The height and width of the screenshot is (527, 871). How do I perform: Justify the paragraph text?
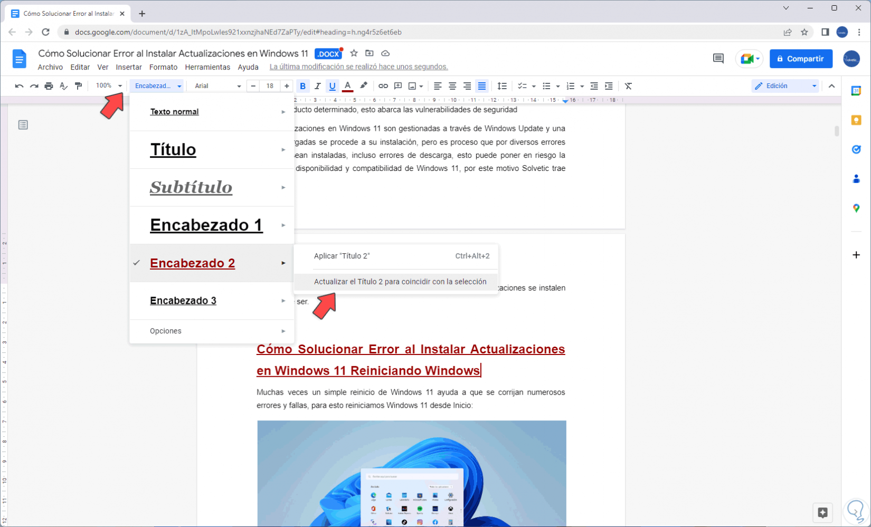point(482,86)
